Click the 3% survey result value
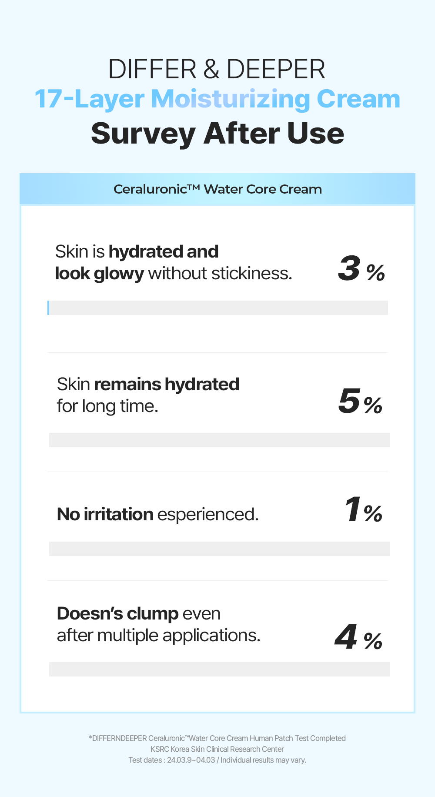The image size is (435, 797). point(361,269)
